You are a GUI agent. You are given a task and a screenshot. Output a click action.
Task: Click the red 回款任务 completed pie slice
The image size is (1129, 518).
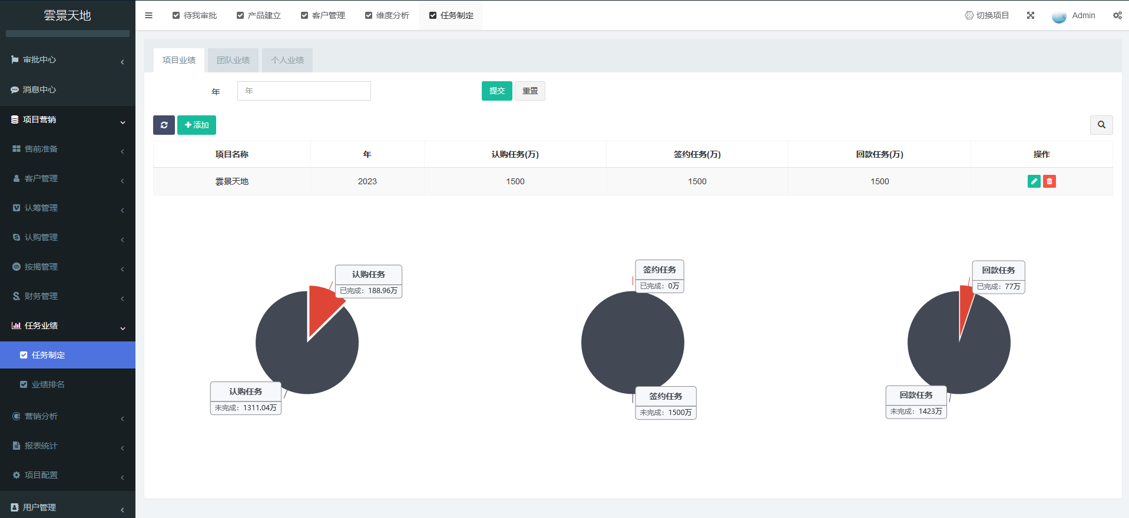tap(965, 309)
